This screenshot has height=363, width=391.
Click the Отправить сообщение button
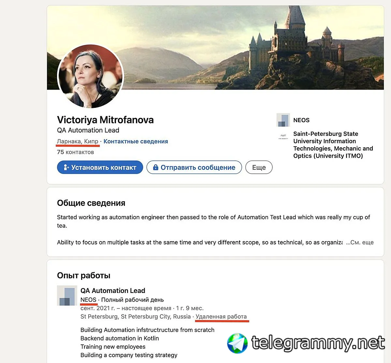[194, 167]
